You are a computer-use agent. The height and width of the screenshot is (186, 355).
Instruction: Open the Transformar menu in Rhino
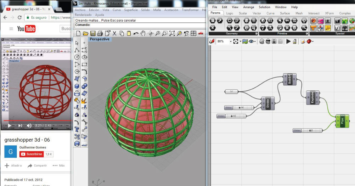click(190, 10)
